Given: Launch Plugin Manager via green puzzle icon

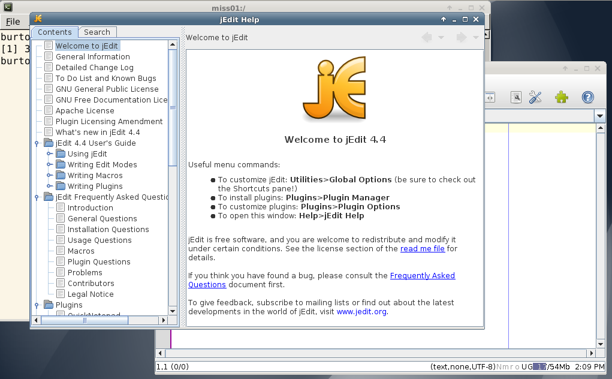Looking at the screenshot, I should [561, 97].
